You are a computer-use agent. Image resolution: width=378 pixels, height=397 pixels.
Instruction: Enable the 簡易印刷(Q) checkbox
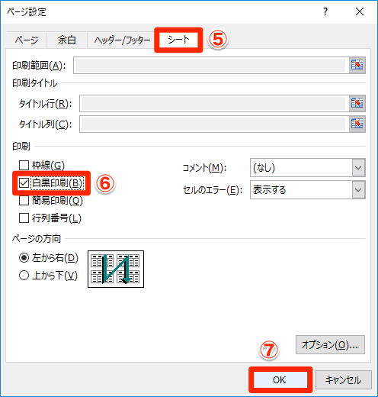(24, 201)
